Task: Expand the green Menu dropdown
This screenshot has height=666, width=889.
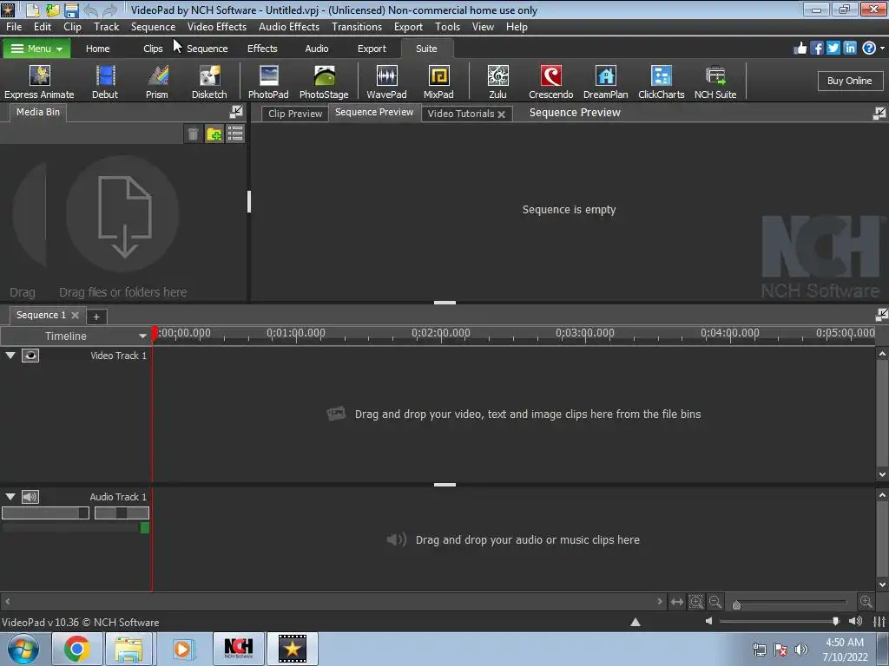Action: [x=36, y=49]
